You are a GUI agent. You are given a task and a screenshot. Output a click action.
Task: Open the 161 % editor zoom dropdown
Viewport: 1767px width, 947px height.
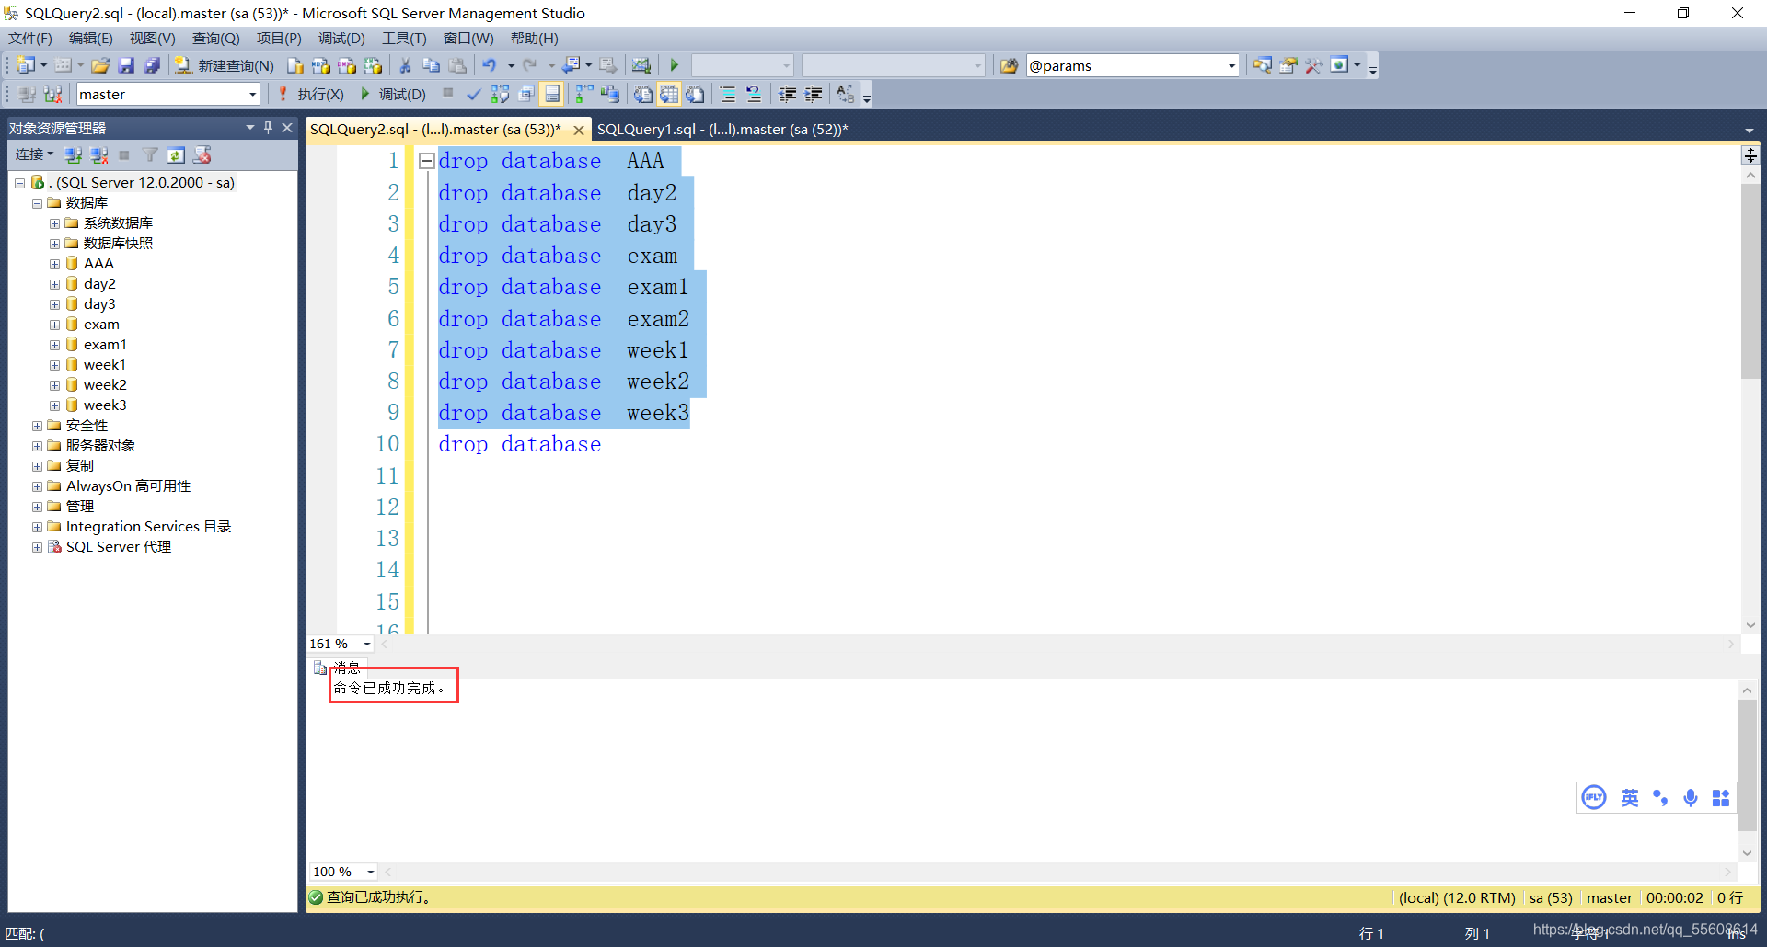click(367, 644)
